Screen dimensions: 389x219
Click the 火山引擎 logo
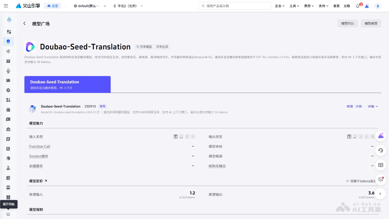point(28,6)
